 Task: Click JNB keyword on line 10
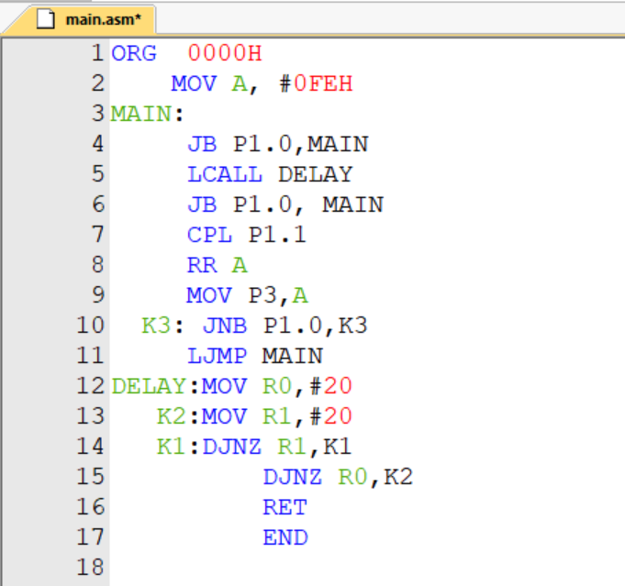coord(225,326)
